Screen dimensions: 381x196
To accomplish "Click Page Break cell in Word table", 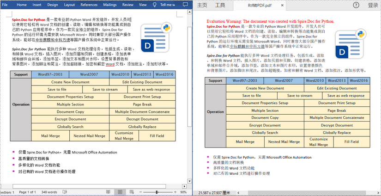I will tap(142, 104).
